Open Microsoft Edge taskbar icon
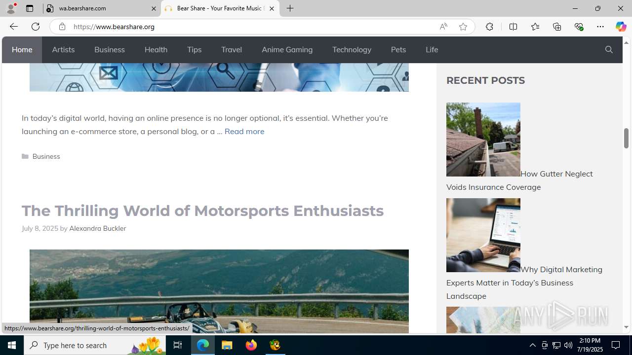 [203, 345]
